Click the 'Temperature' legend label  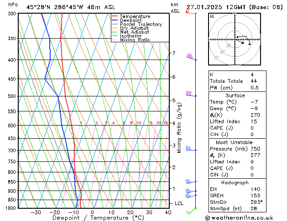coord(135,16)
